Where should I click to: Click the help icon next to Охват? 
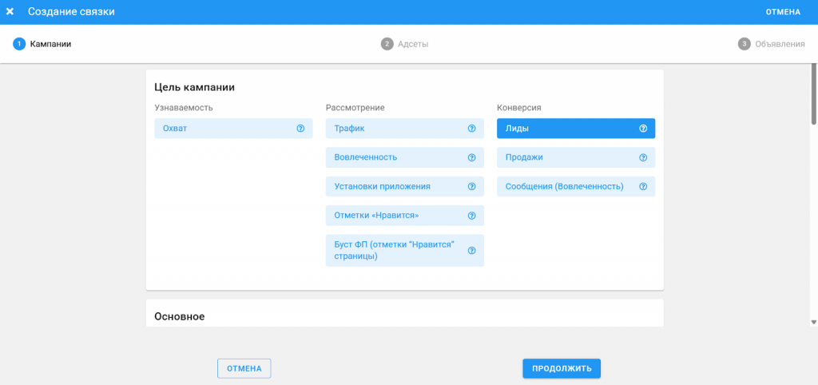point(300,129)
